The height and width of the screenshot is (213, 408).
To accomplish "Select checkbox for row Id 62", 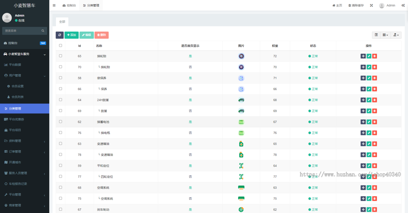I will pyautogui.click(x=61, y=122).
